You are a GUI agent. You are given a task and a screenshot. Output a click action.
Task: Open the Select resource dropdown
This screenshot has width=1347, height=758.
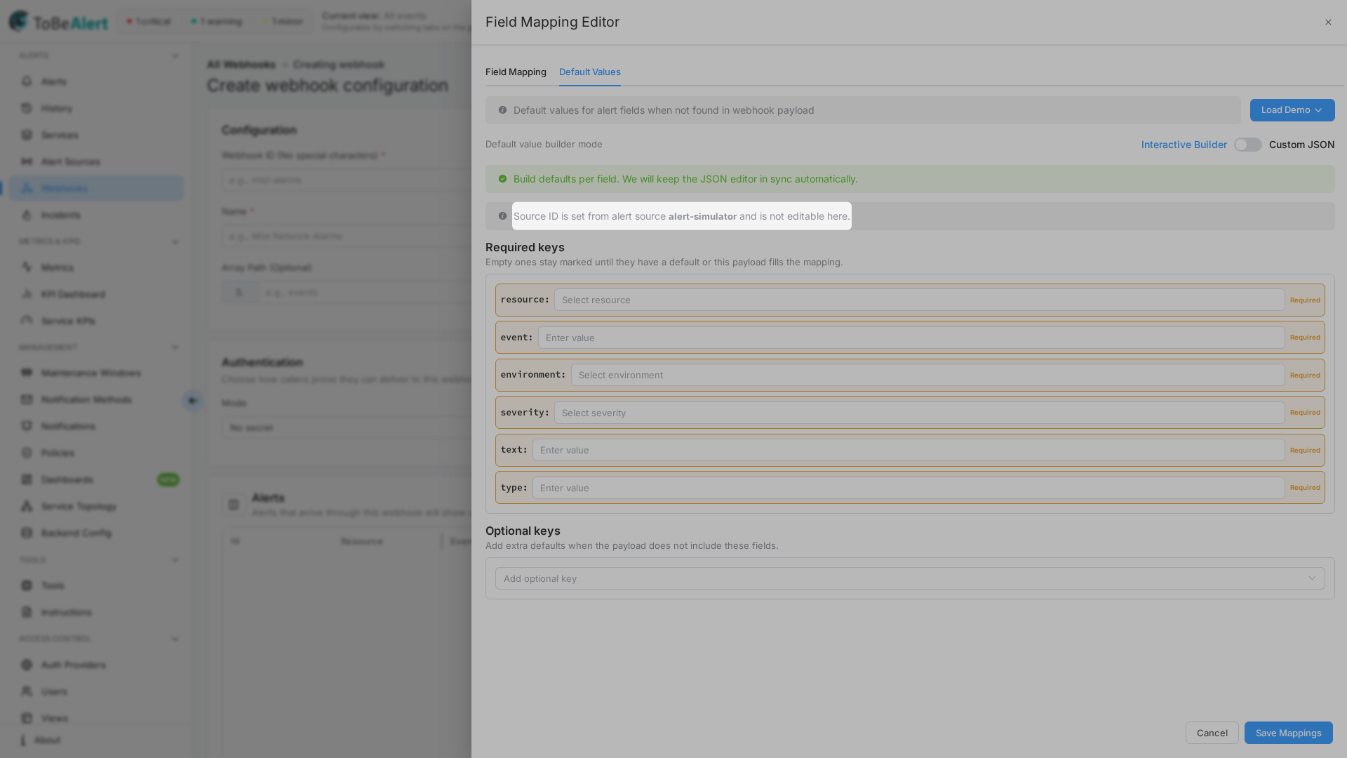click(919, 300)
